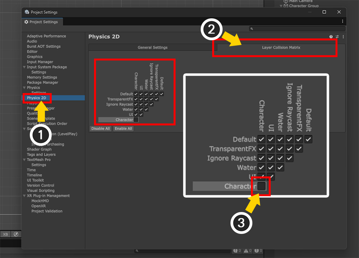Enable Character-Character collision checkbox

pyautogui.click(x=136, y=120)
